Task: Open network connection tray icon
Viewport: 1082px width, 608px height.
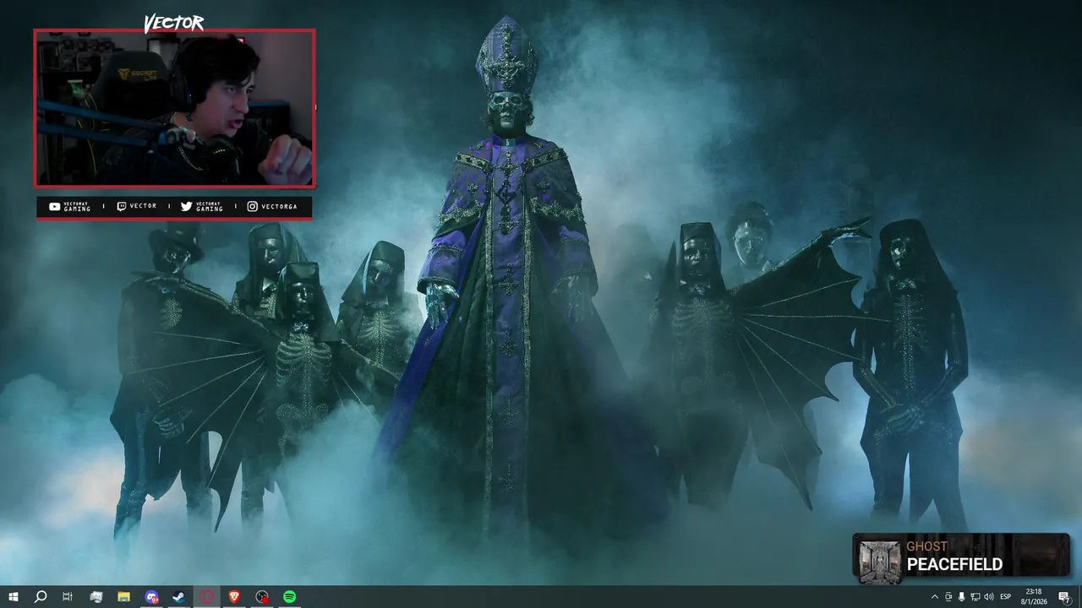Action: tap(975, 597)
